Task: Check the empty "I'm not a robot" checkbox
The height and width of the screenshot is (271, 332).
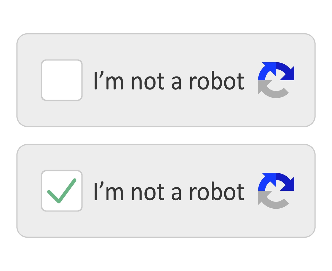Action: [x=62, y=80]
